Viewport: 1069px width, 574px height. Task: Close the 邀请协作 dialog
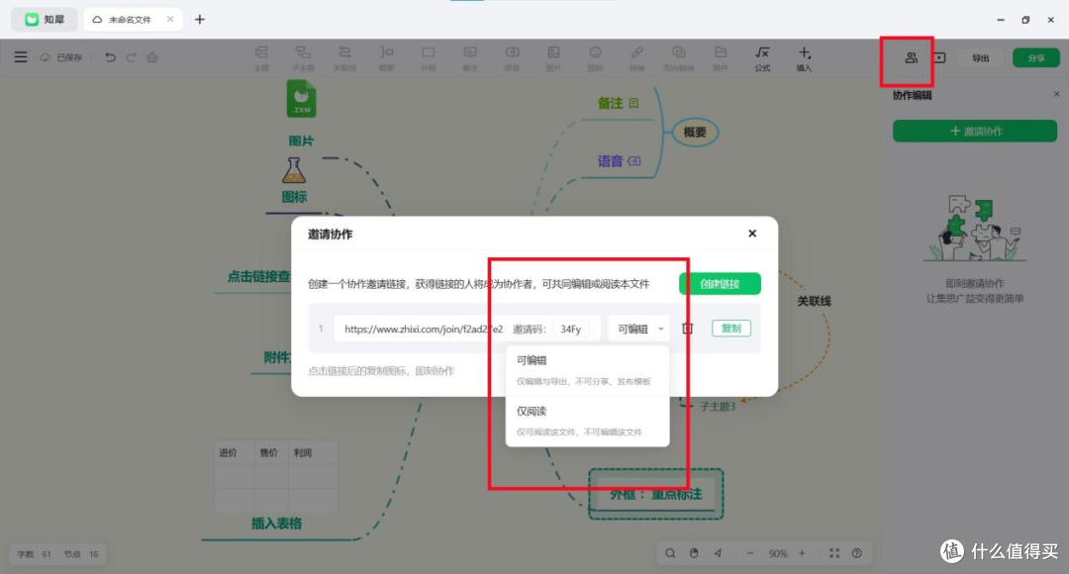(x=752, y=234)
